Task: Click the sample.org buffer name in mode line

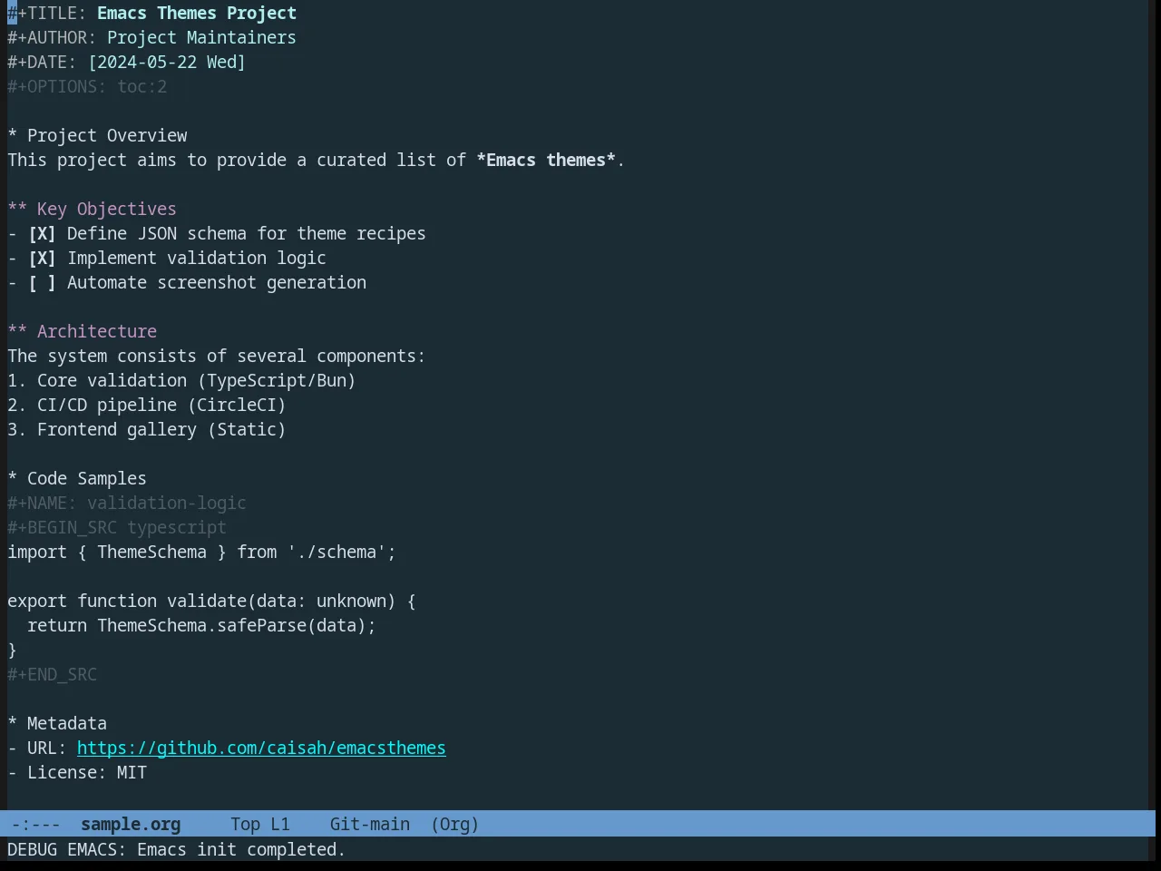Action: (x=131, y=824)
